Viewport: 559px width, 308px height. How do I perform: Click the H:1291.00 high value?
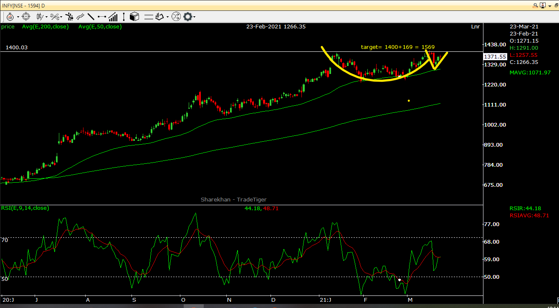(524, 48)
